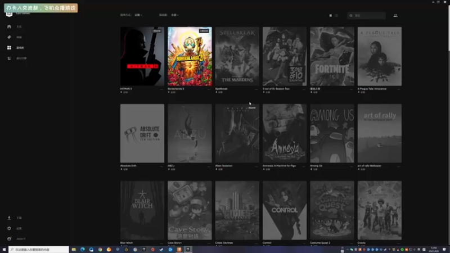Open Fortnite game cover
The width and height of the screenshot is (450, 253).
332,56
